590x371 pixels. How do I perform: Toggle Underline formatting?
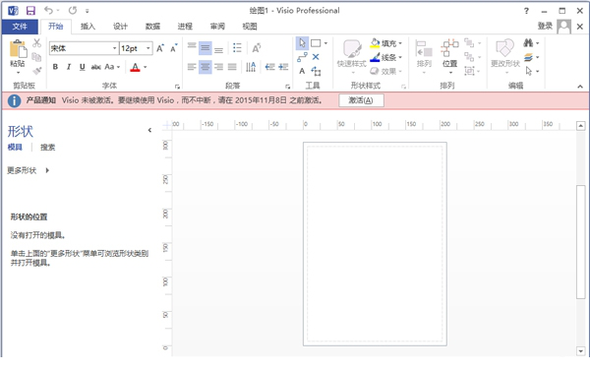[82, 67]
